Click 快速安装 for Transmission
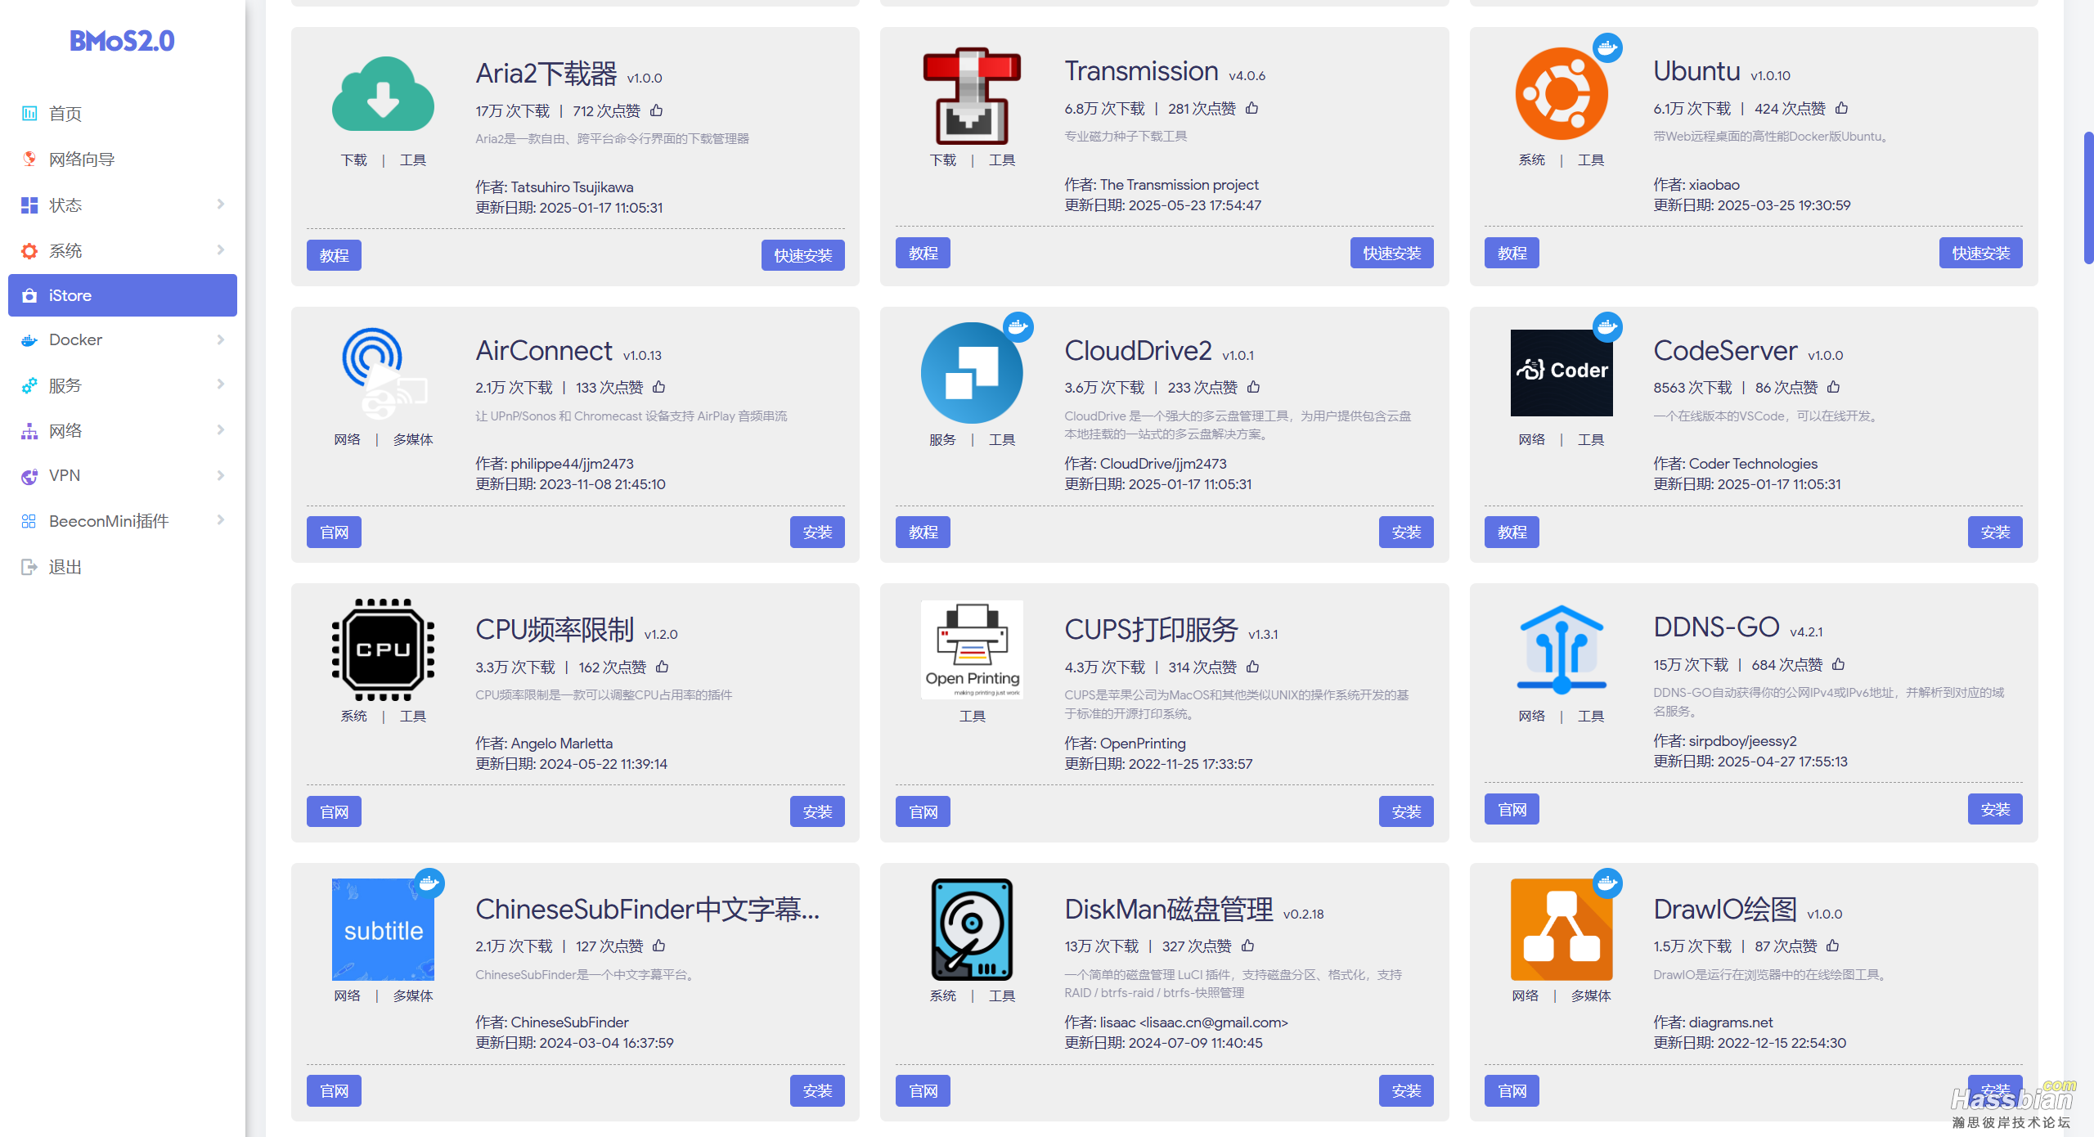This screenshot has height=1137, width=2094. [1391, 253]
